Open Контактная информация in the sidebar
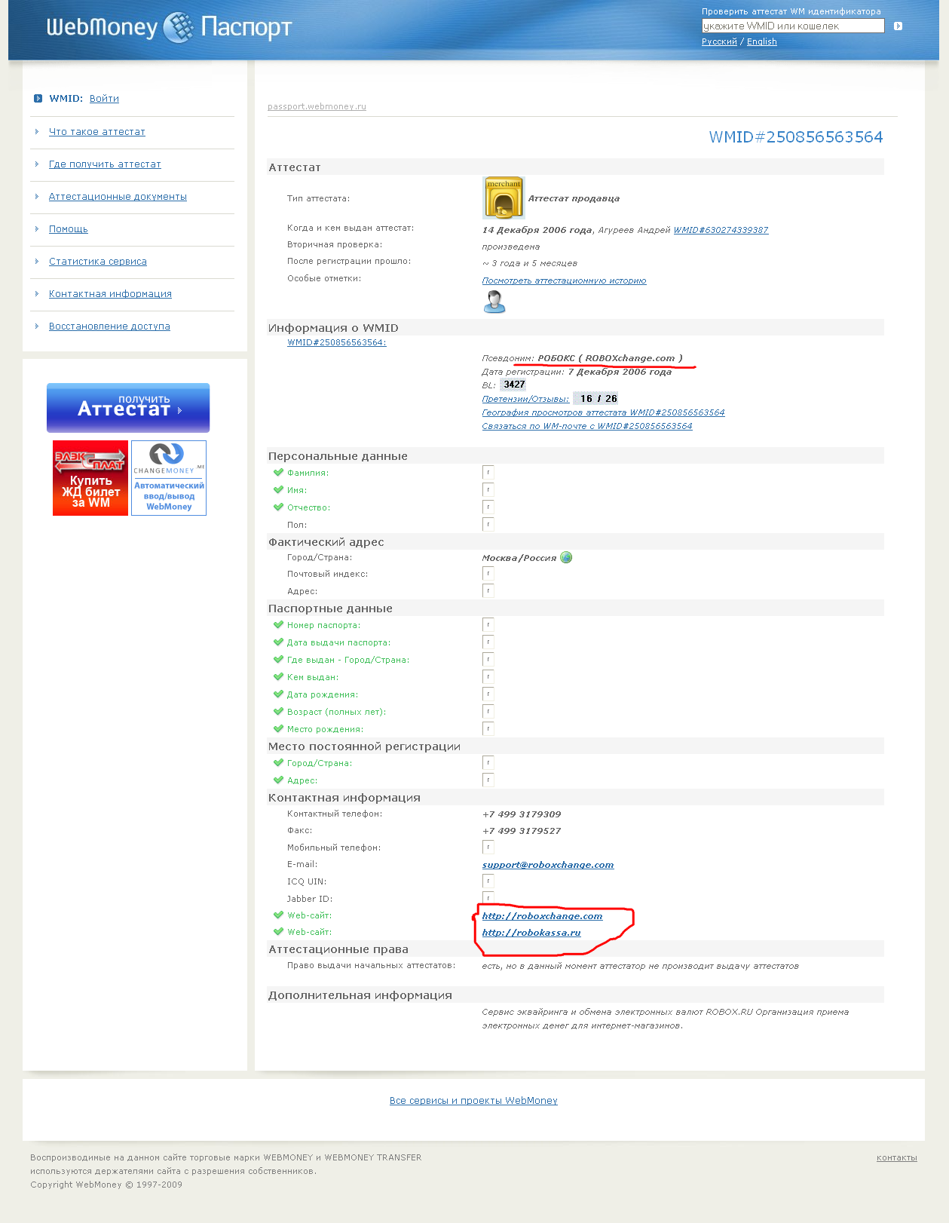 [x=110, y=294]
